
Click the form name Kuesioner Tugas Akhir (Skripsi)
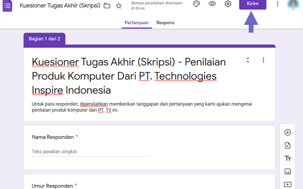point(60,6)
